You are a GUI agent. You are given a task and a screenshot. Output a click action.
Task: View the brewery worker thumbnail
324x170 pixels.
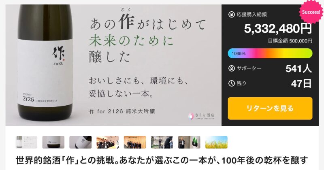162,142
